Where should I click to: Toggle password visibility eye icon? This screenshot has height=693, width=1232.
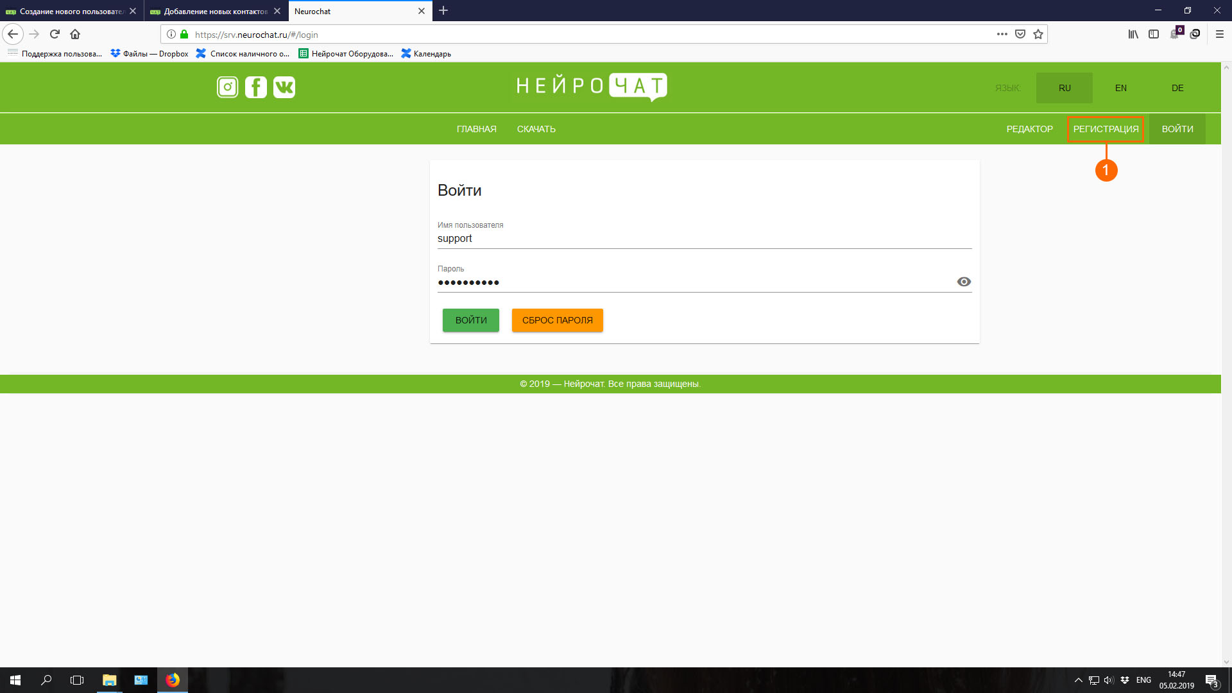point(964,282)
